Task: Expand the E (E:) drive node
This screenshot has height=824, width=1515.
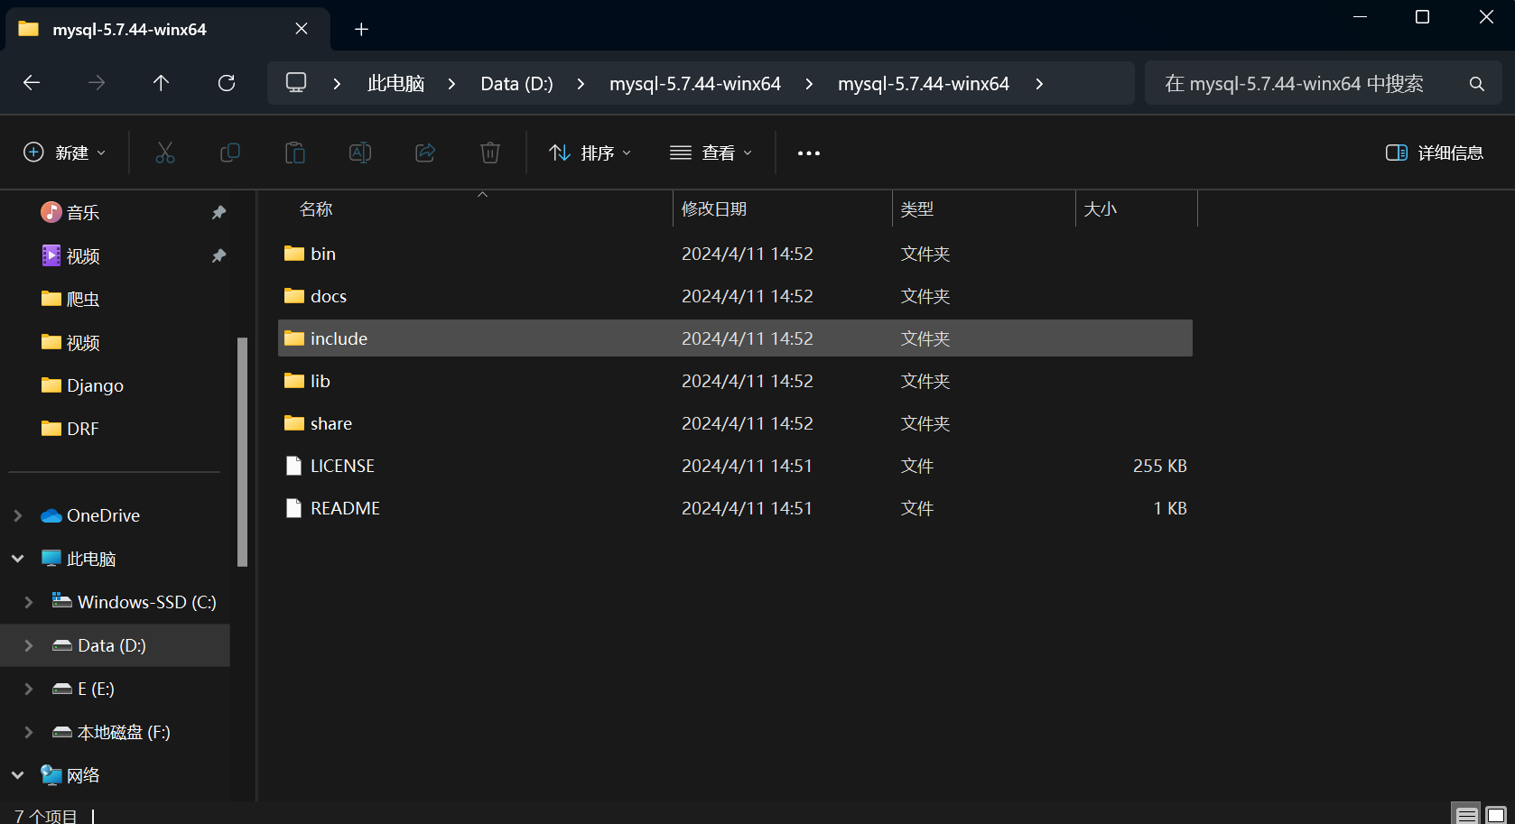Action: (29, 689)
